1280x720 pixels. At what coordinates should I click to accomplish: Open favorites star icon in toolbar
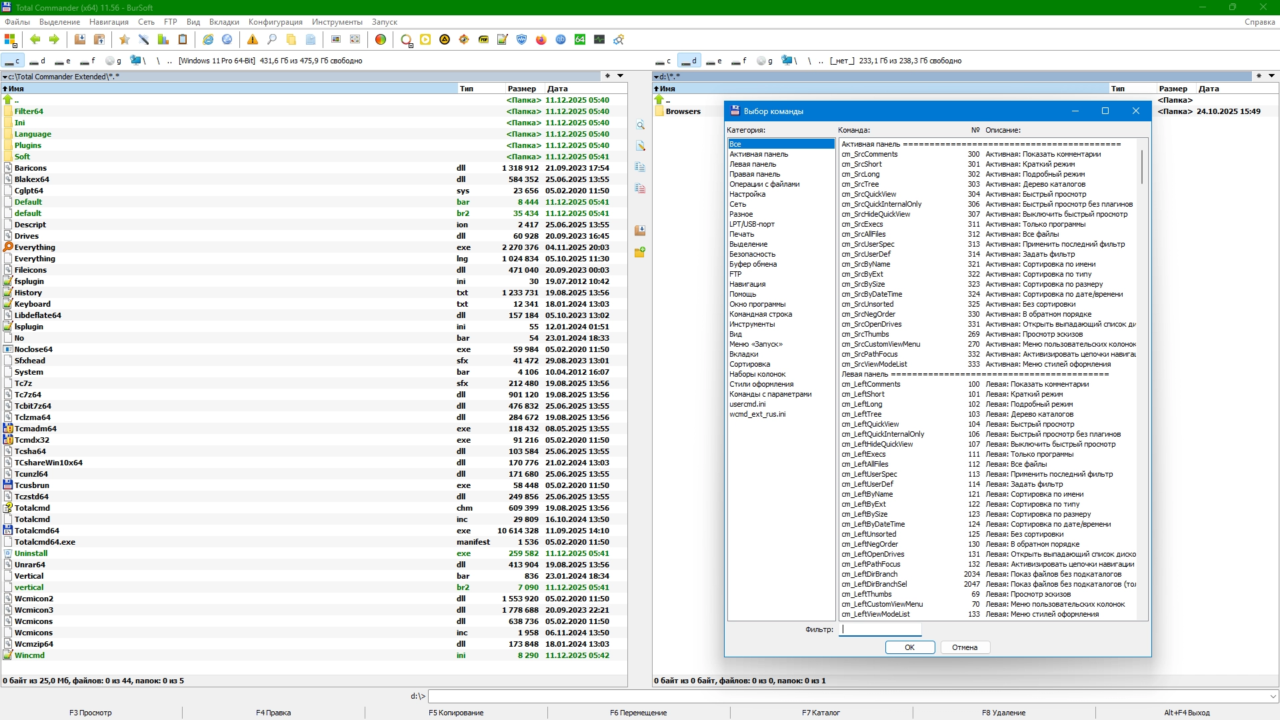point(125,40)
